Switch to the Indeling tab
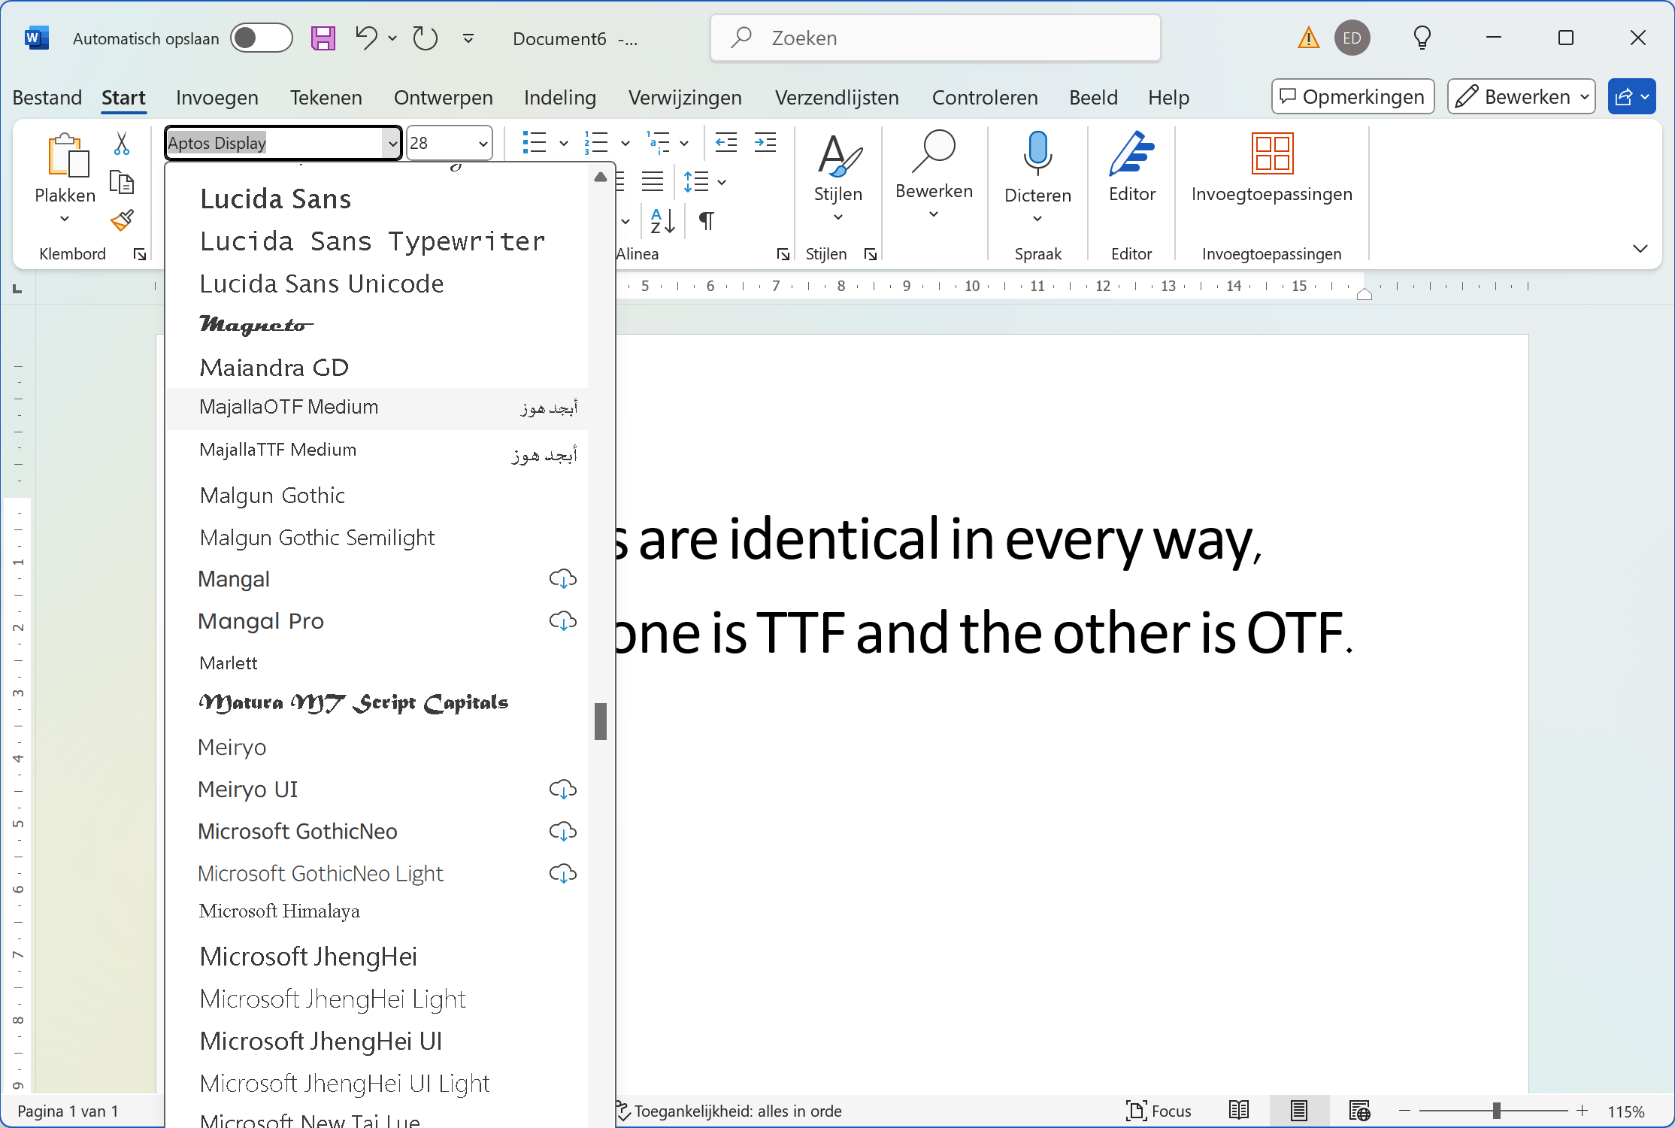This screenshot has height=1128, width=1675. (559, 98)
